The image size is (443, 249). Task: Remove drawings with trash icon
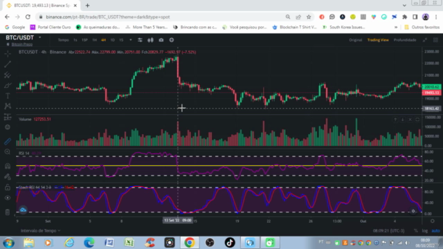[8, 212]
